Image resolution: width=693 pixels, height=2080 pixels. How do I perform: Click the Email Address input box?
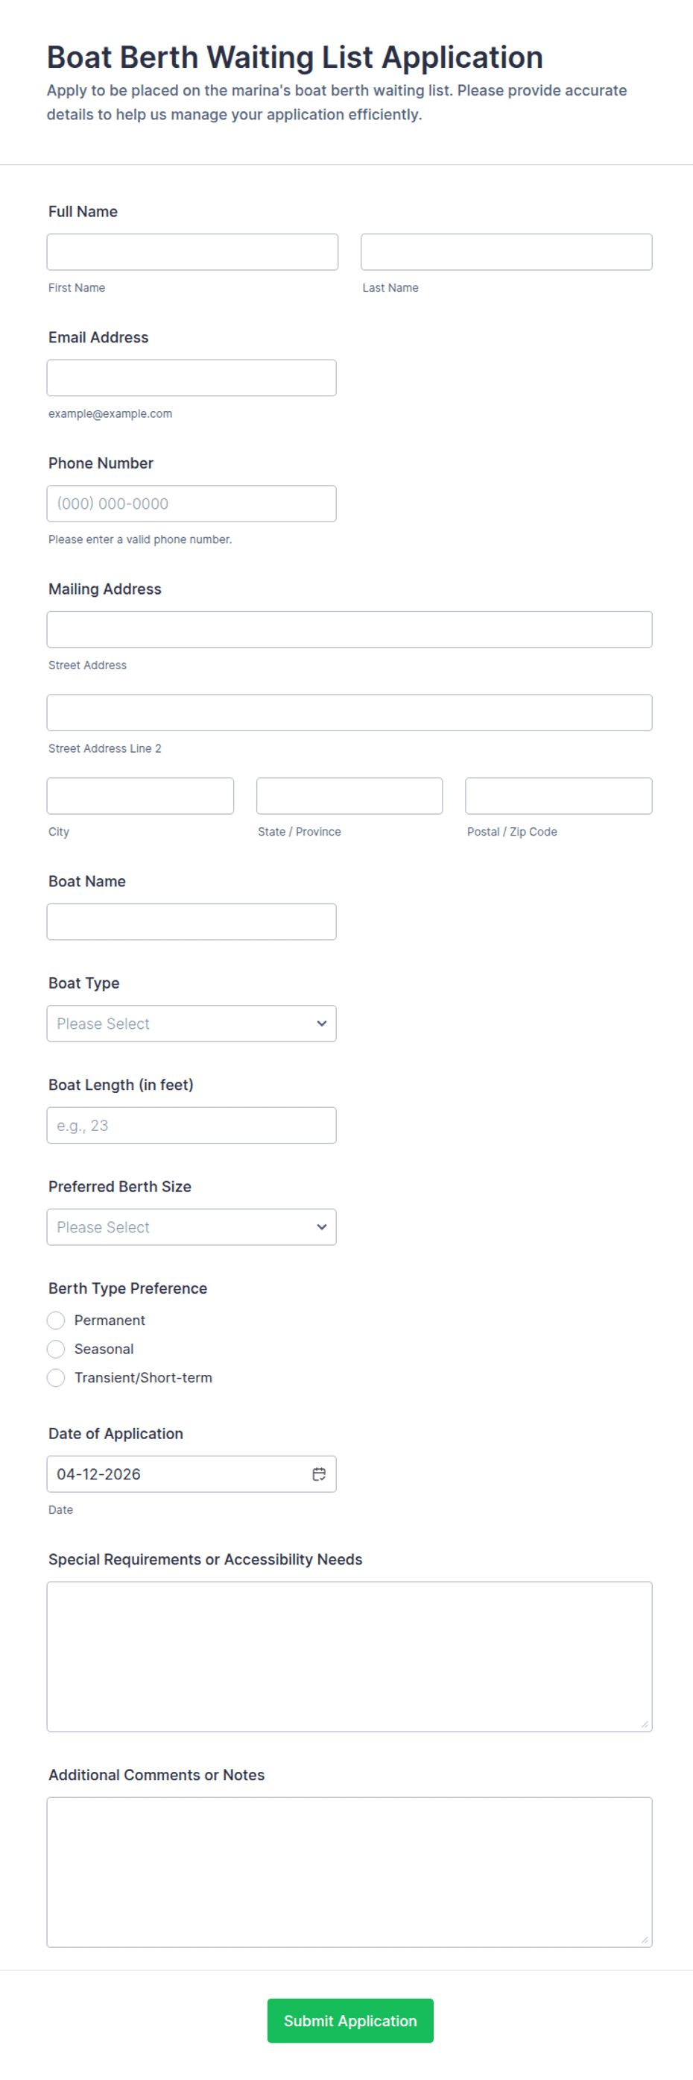[192, 378]
